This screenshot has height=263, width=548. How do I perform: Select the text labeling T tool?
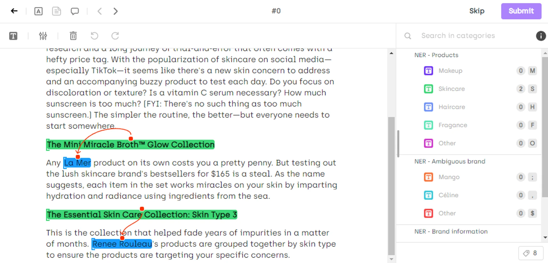pos(13,36)
